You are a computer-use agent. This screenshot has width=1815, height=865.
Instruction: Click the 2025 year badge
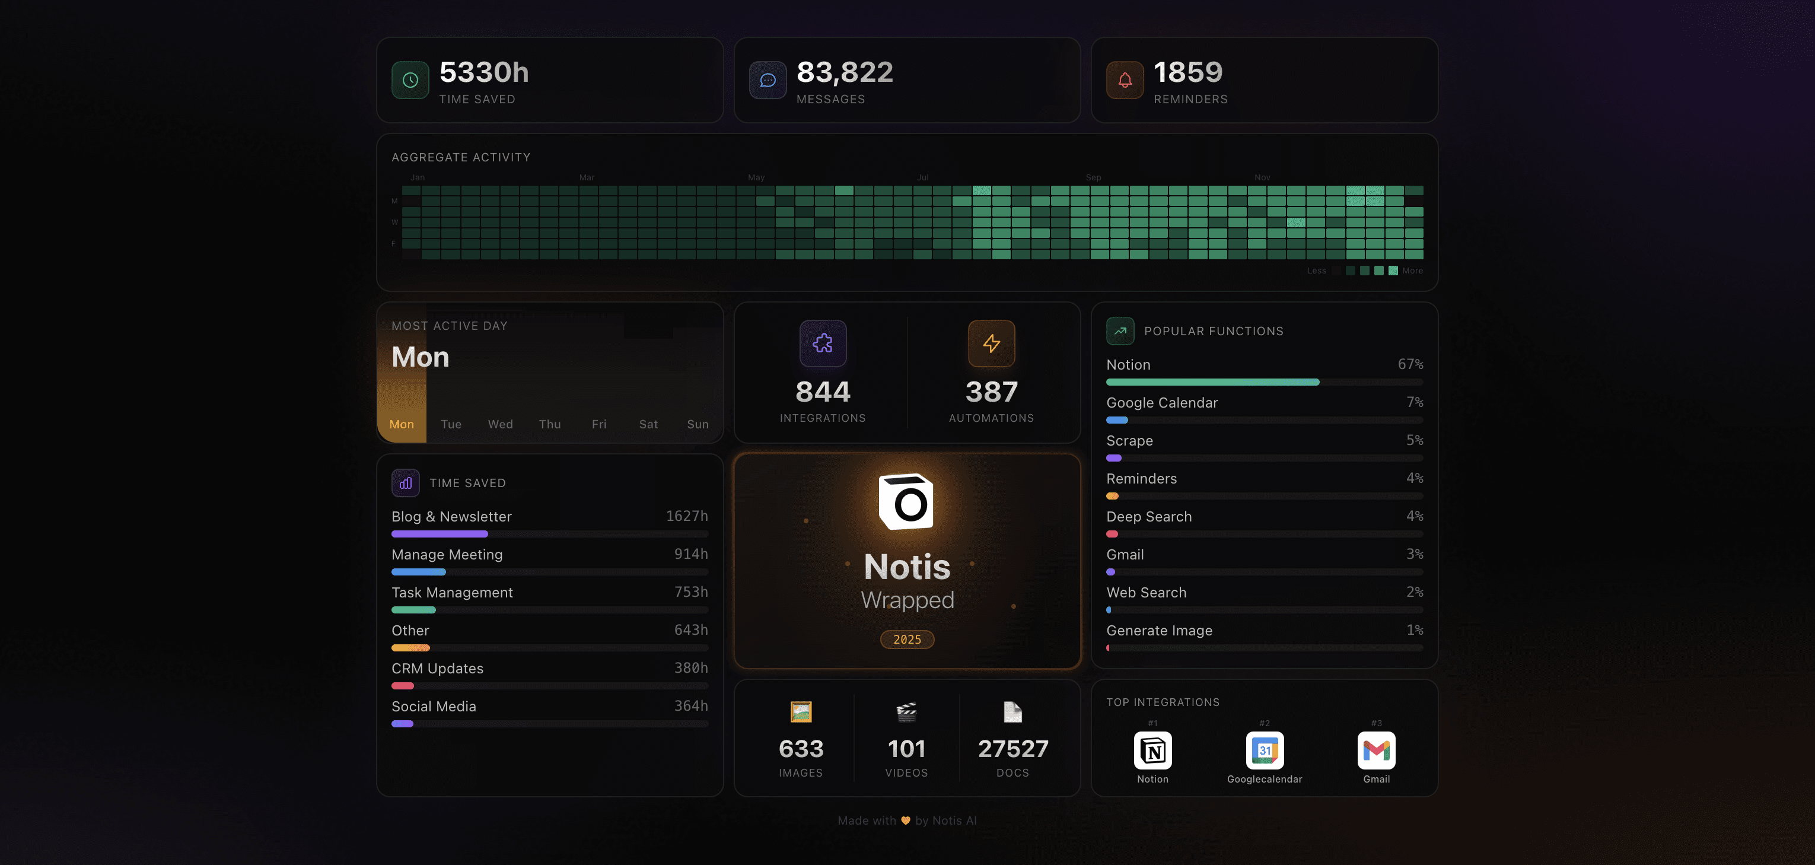[x=907, y=640]
